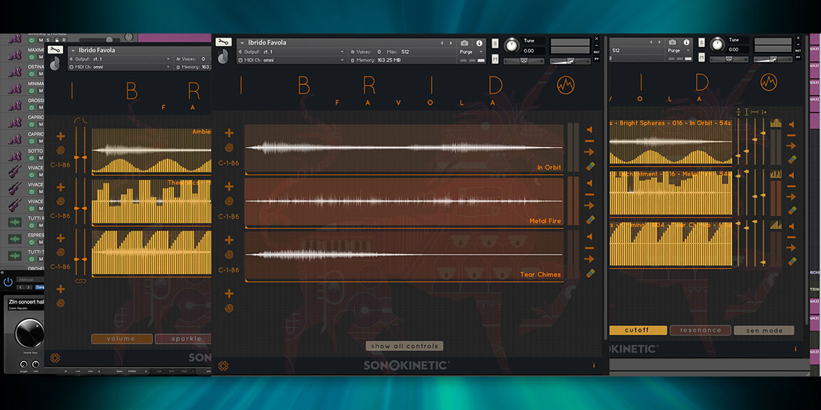The height and width of the screenshot is (410, 821).
Task: Click the camera snapshot icon in center panel
Action: (465, 43)
